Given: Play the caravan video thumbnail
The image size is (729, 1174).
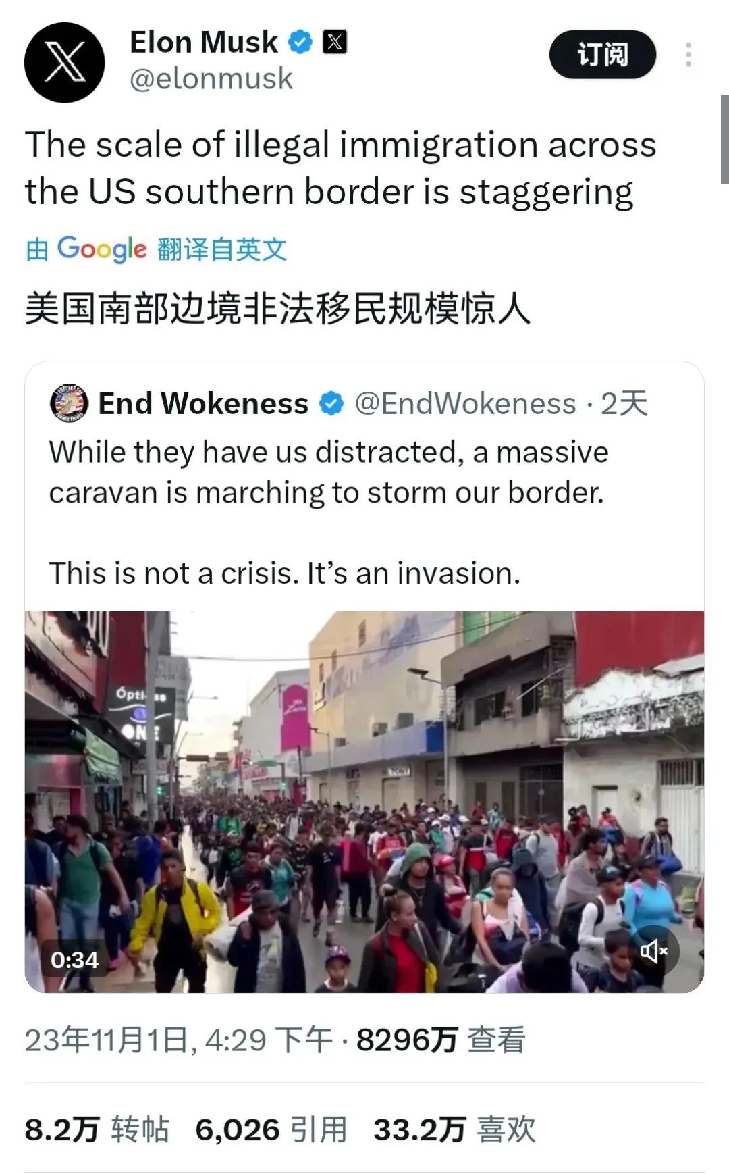Looking at the screenshot, I should click(364, 802).
